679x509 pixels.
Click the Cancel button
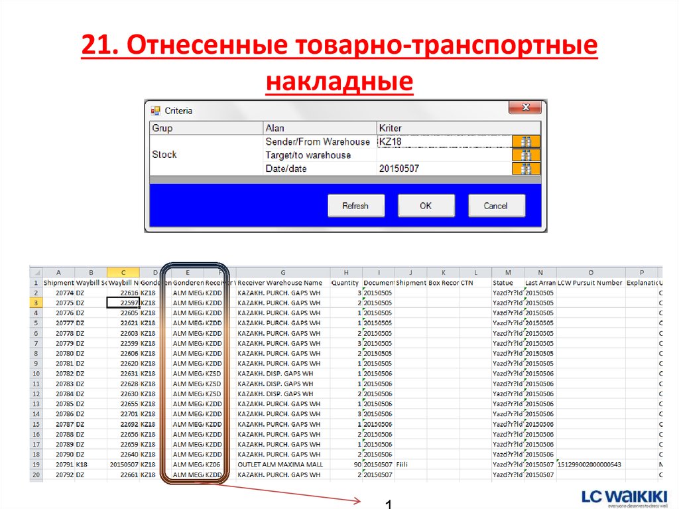[496, 206]
